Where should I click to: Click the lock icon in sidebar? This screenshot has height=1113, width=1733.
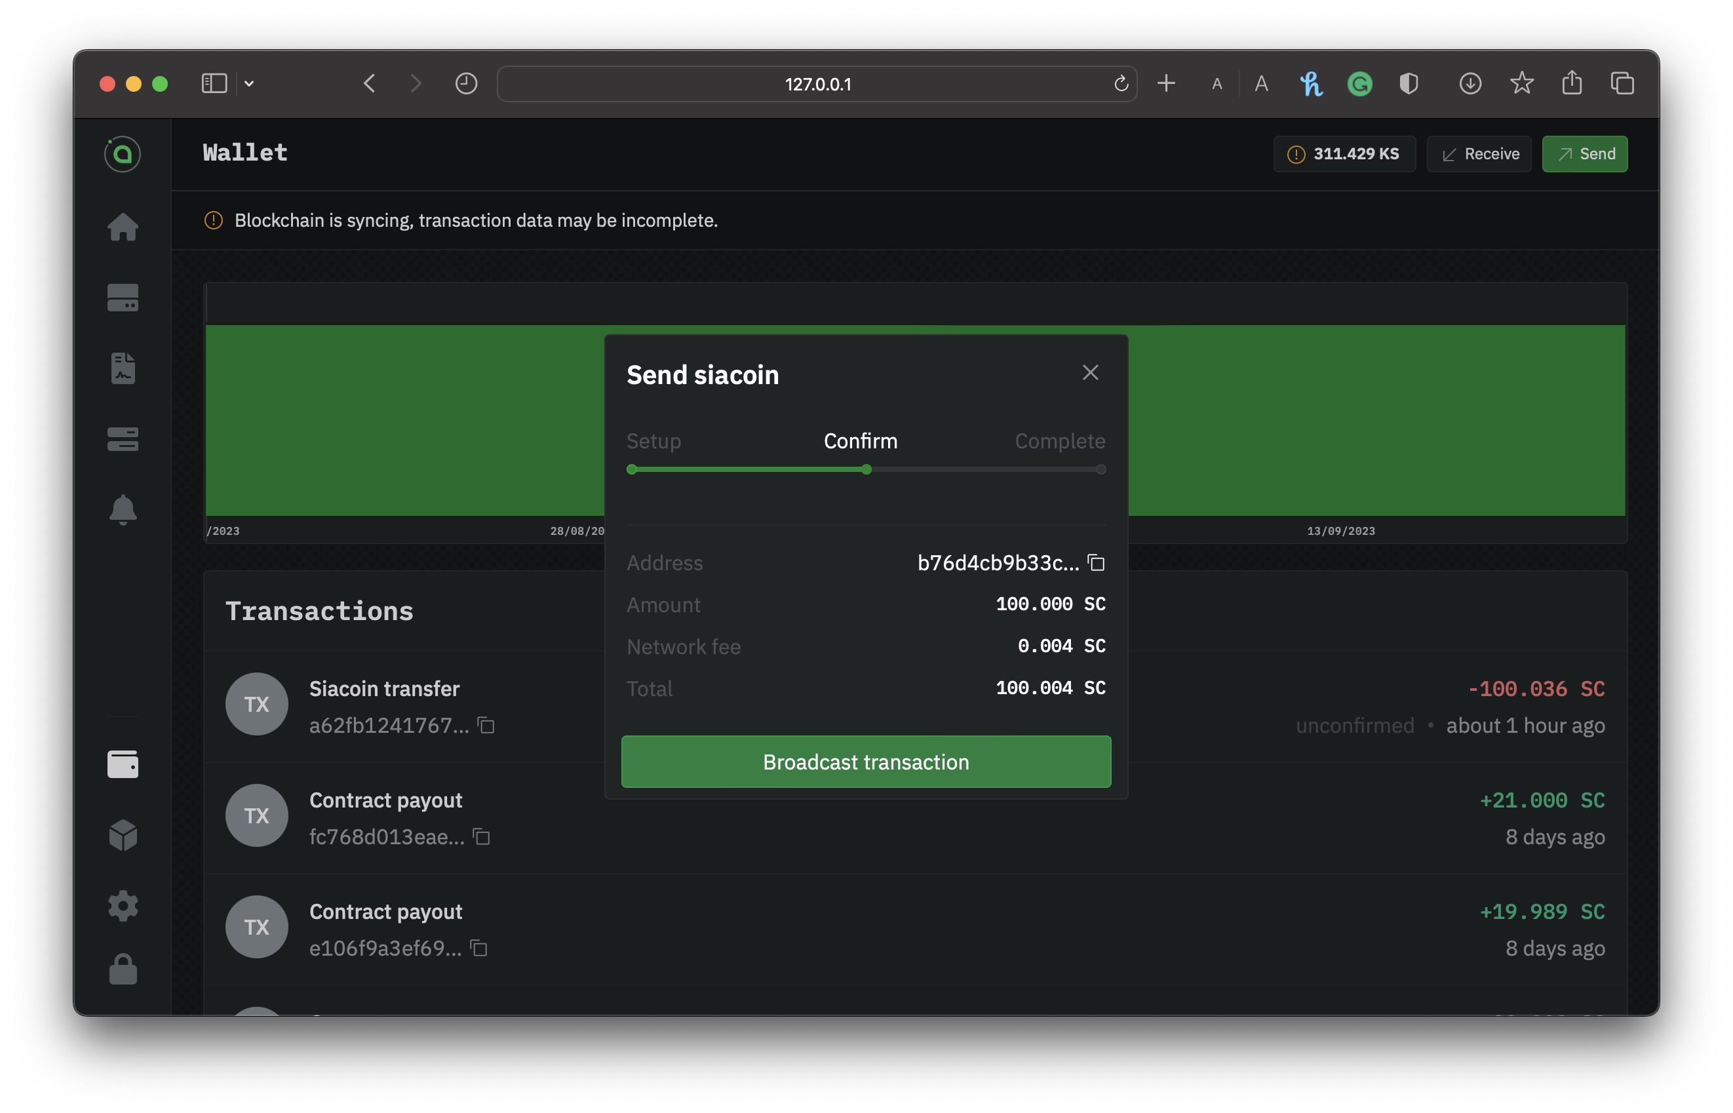click(x=123, y=969)
